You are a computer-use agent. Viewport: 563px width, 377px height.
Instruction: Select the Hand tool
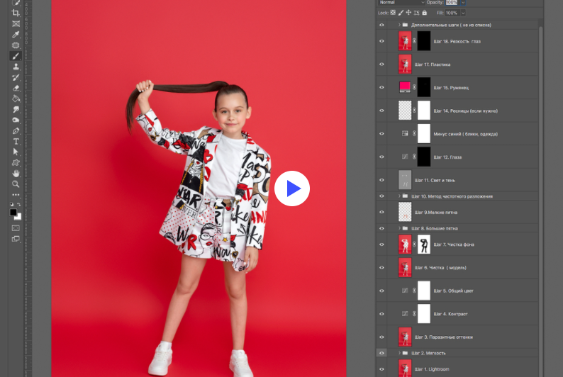point(16,173)
